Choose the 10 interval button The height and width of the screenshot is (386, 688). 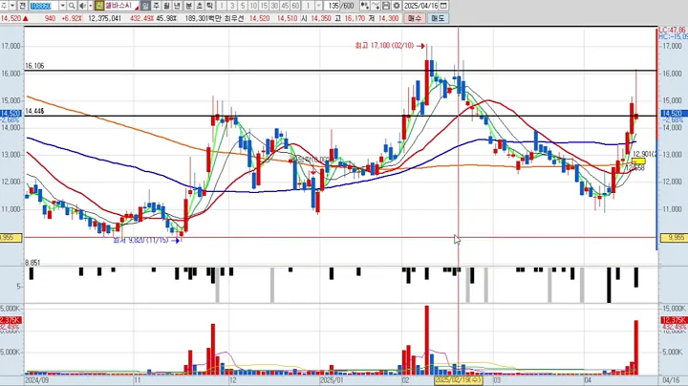click(253, 6)
